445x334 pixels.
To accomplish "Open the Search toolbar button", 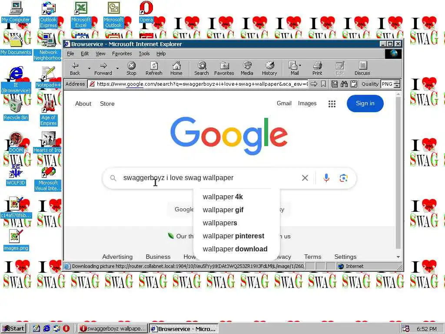I will pos(202,68).
